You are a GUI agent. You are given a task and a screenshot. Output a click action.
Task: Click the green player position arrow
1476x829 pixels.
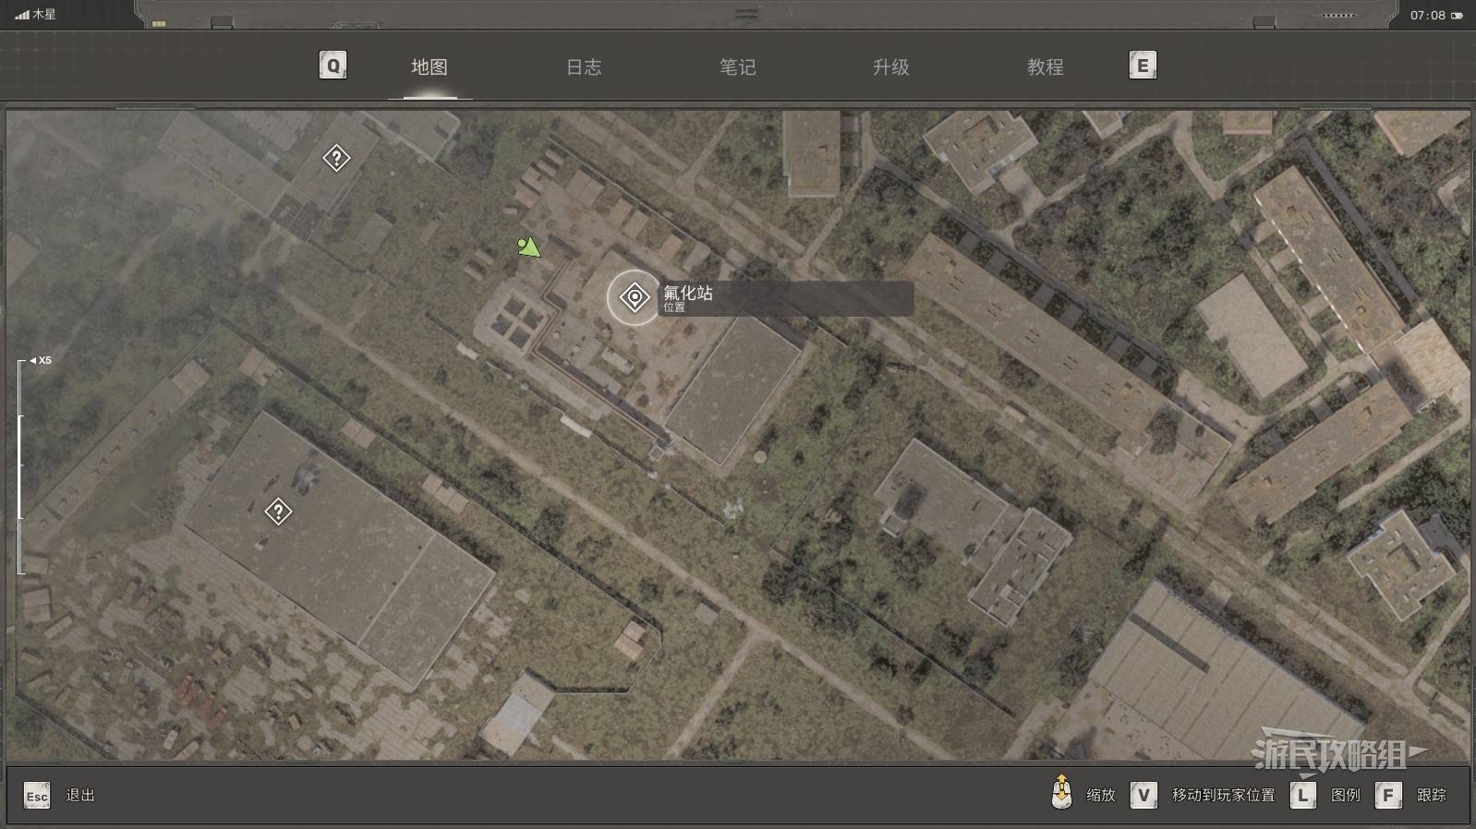[x=528, y=246]
